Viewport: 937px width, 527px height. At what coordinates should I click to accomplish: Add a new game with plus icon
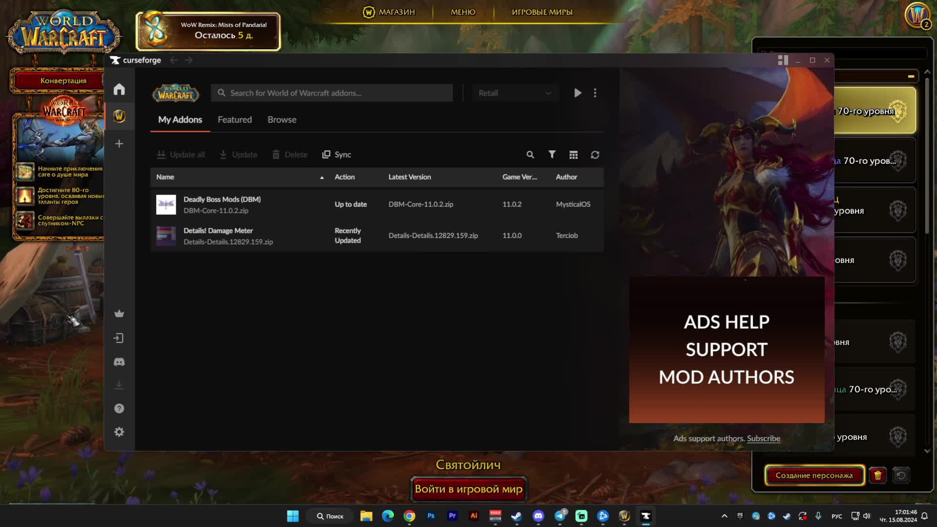119,143
